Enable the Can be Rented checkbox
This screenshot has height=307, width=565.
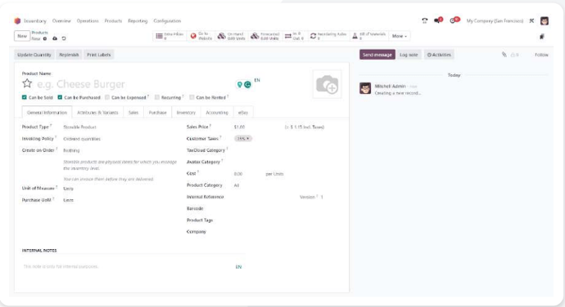tap(192, 97)
